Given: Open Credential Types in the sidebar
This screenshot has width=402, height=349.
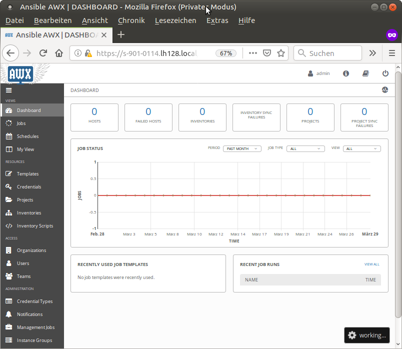Looking at the screenshot, I should (x=32, y=301).
